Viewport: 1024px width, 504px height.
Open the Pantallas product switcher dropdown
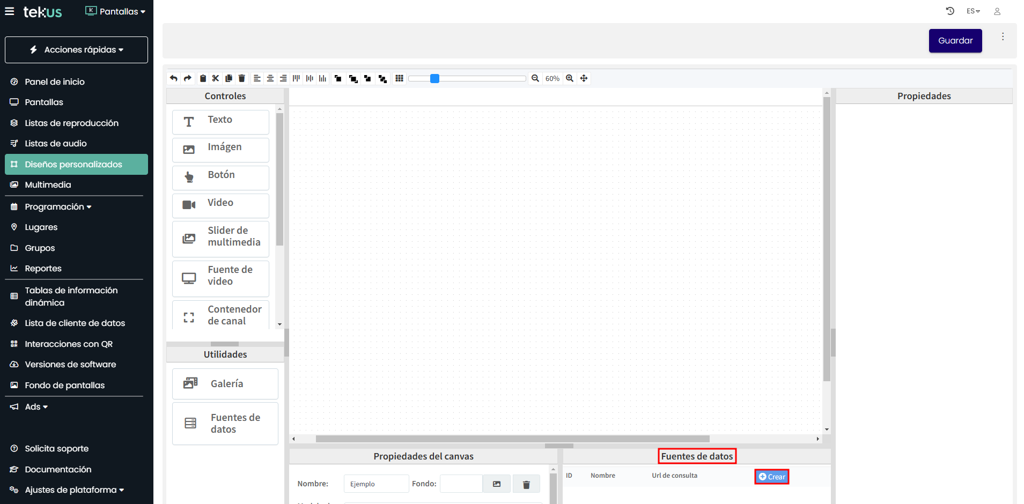[116, 11]
